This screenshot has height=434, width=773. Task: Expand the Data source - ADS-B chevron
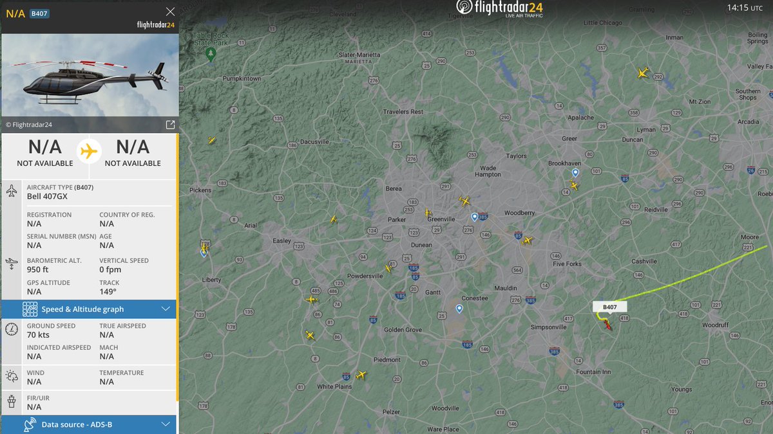(x=166, y=424)
